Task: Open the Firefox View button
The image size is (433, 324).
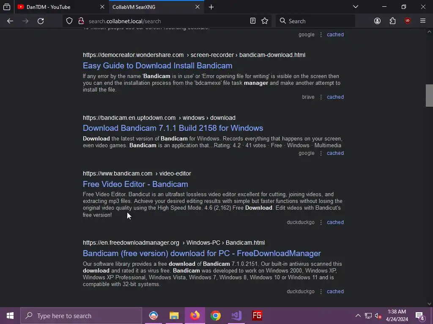Action: click(x=7, y=7)
